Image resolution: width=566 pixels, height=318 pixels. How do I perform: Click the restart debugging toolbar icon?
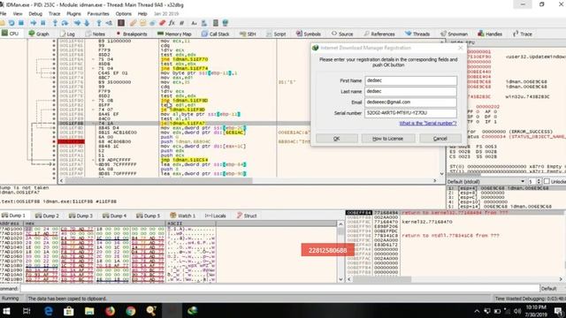[11, 23]
